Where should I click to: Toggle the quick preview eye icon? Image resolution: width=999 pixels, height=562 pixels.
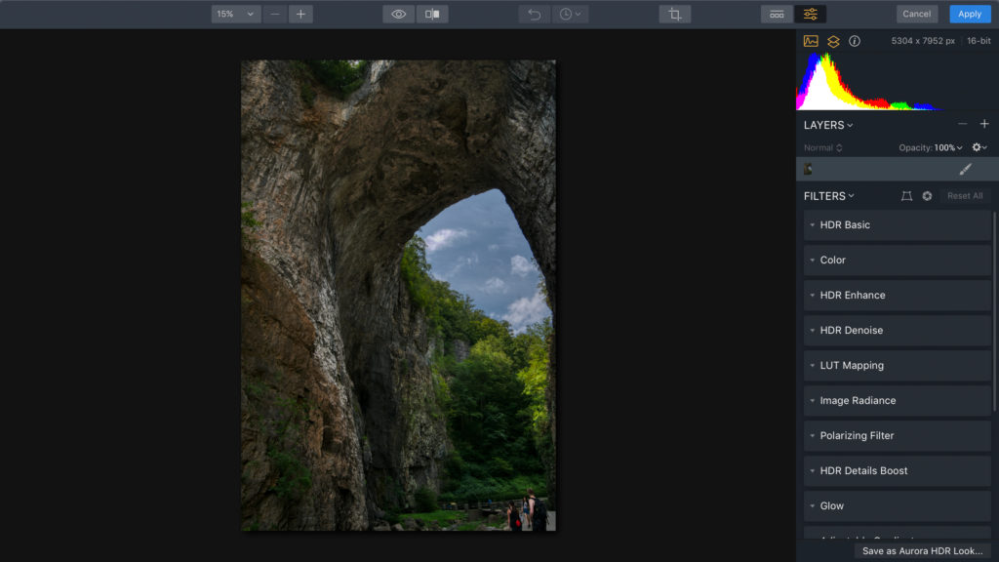click(x=399, y=14)
